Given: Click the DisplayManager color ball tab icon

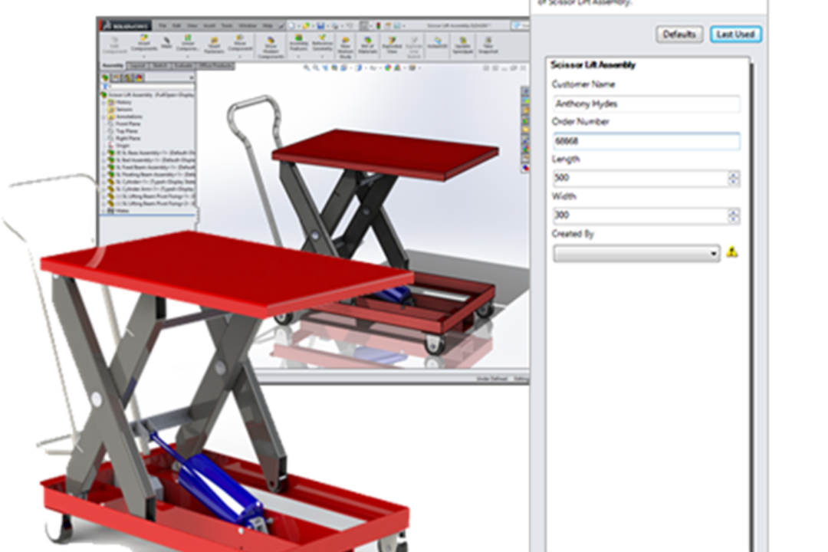Looking at the screenshot, I should [139, 77].
